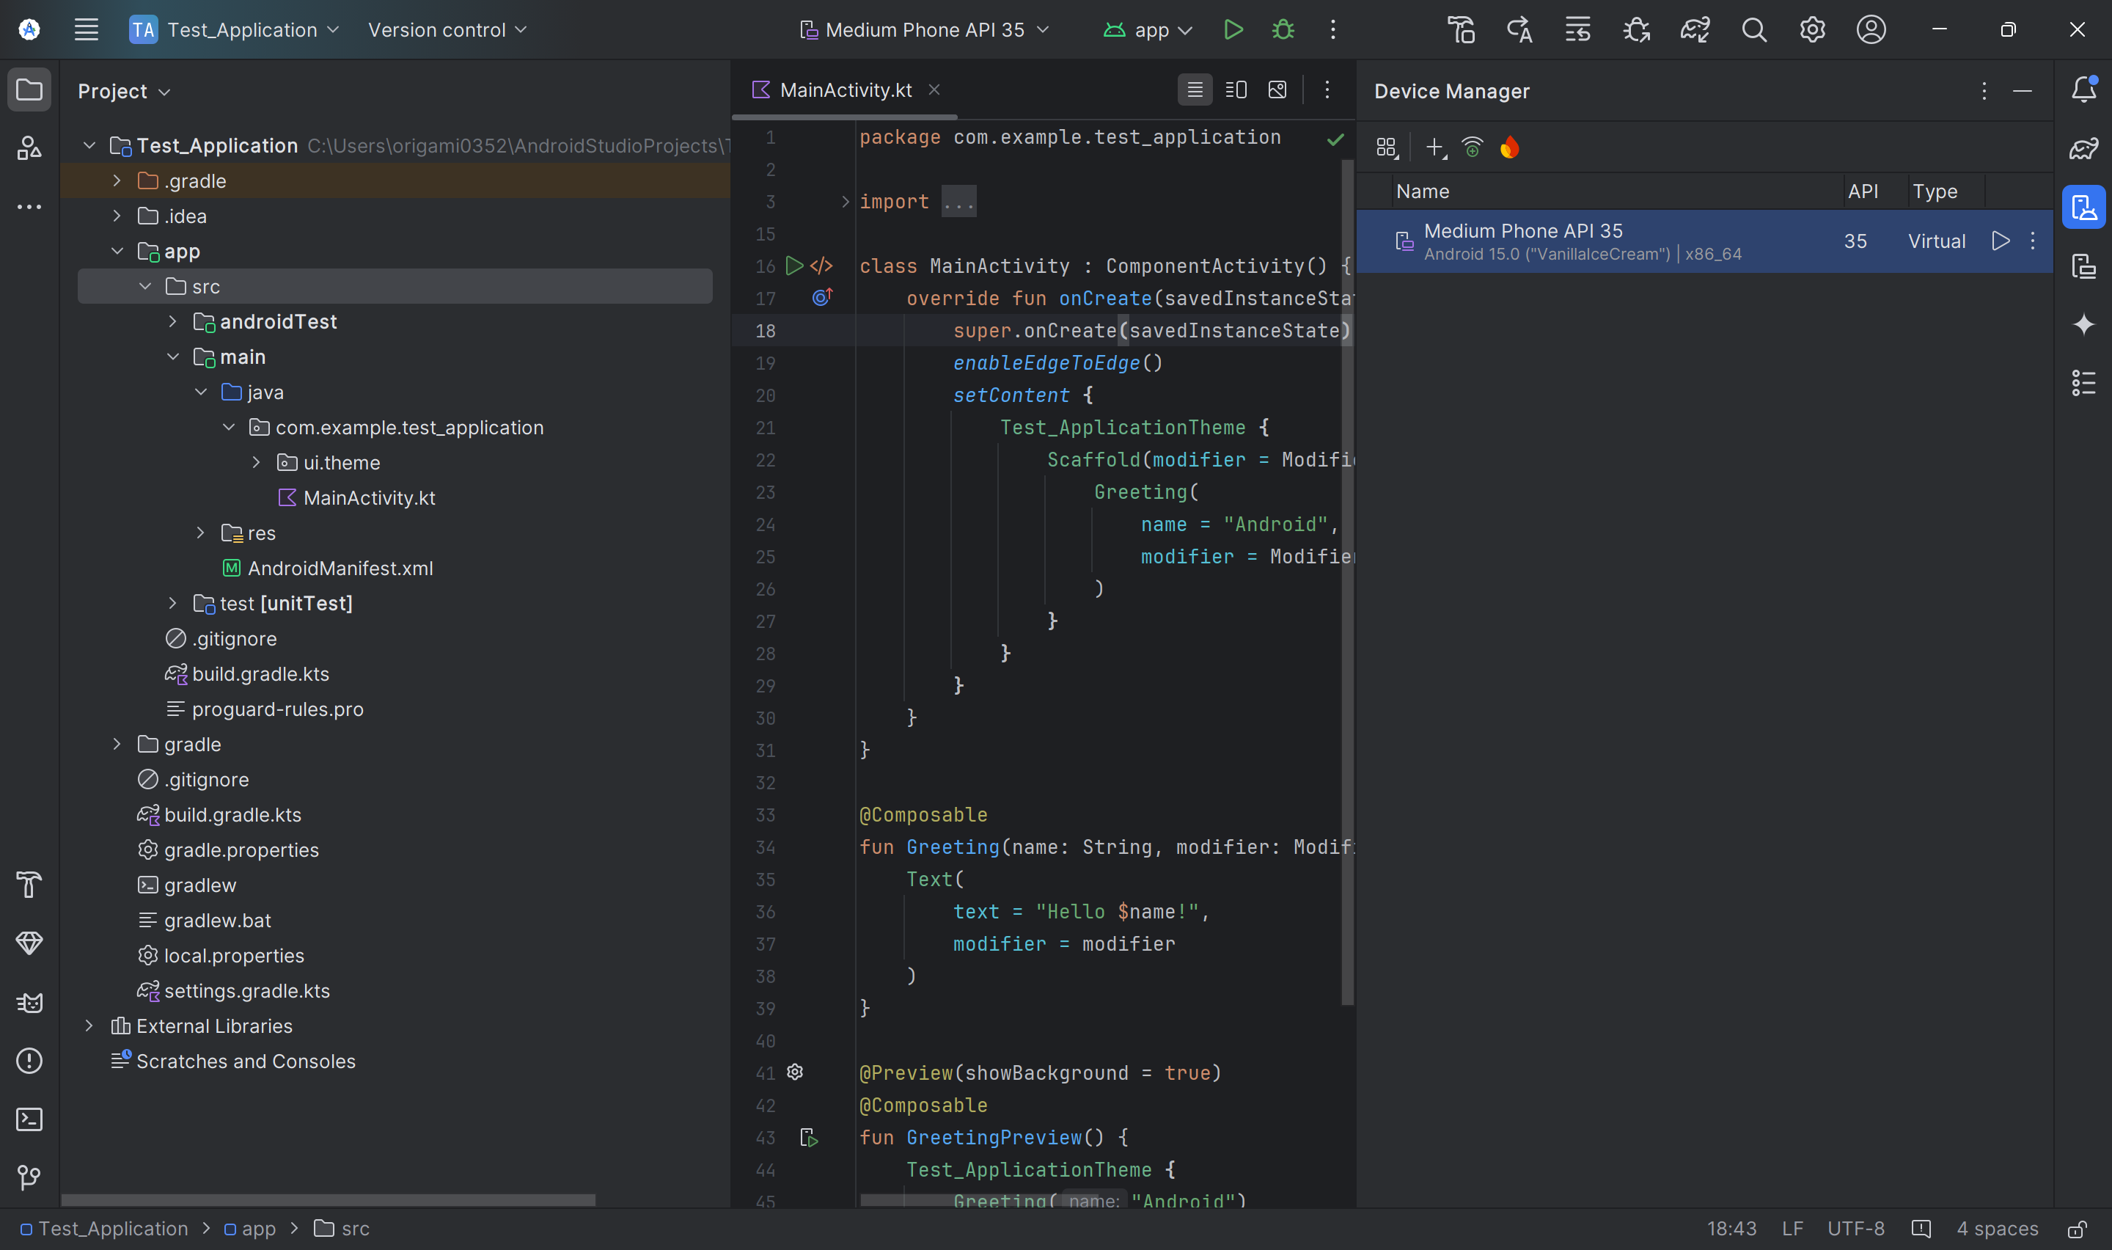Add a new device with plus icon
Image resolution: width=2112 pixels, height=1250 pixels.
[x=1434, y=147]
